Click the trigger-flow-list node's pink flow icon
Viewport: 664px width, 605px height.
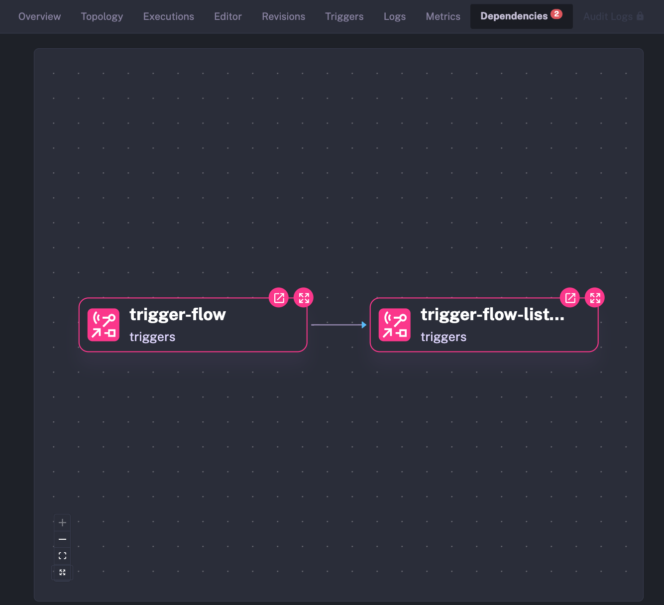pos(395,325)
